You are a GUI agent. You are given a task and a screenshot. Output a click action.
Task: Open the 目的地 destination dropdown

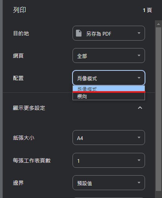pyautogui.click(x=109, y=33)
